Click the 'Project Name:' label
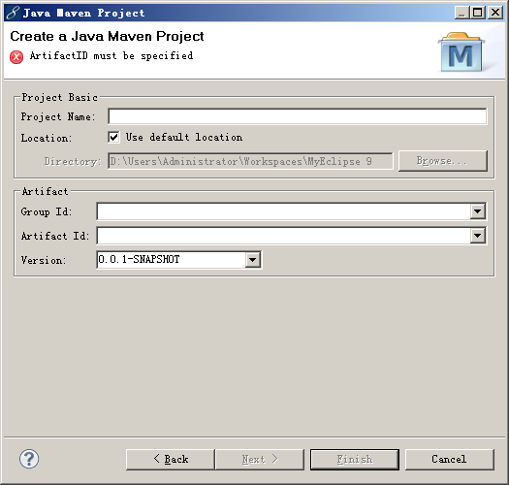509x485 pixels. pos(58,116)
